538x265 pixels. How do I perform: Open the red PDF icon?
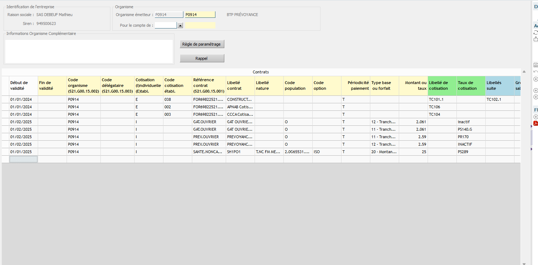point(536,123)
